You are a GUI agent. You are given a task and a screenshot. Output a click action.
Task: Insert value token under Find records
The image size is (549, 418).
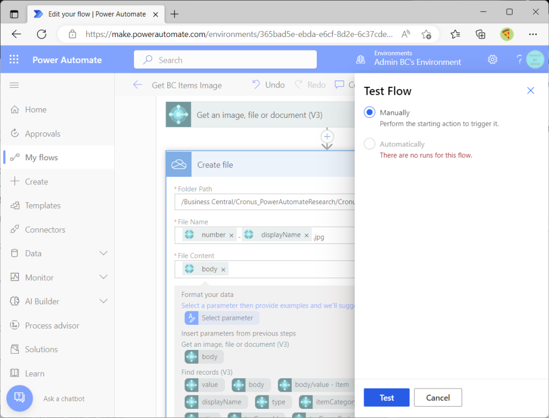coord(204,385)
